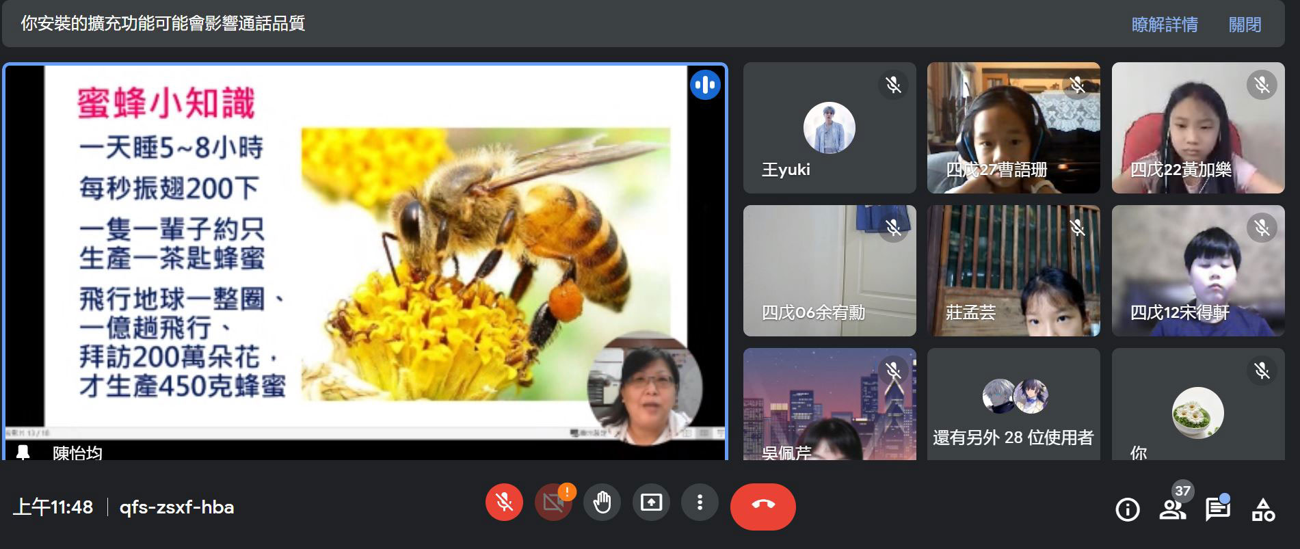Open the in-call chat panel
This screenshot has height=549, width=1300.
tap(1218, 509)
